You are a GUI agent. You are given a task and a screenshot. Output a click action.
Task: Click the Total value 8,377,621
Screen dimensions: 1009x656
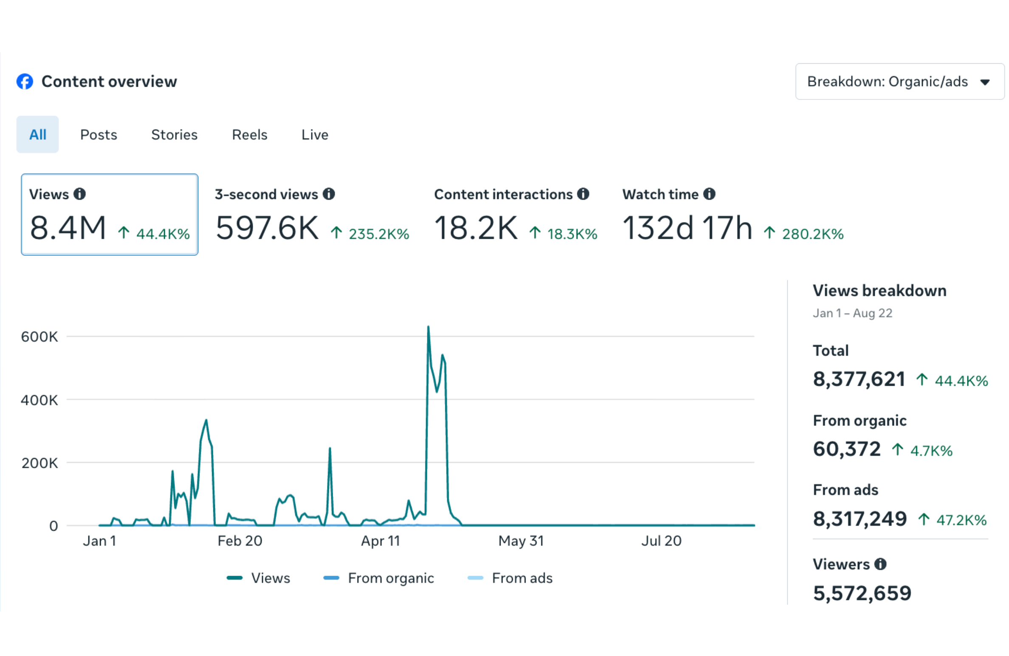(x=859, y=379)
